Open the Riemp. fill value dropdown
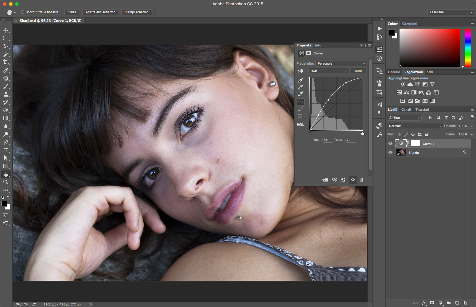 coord(472,134)
